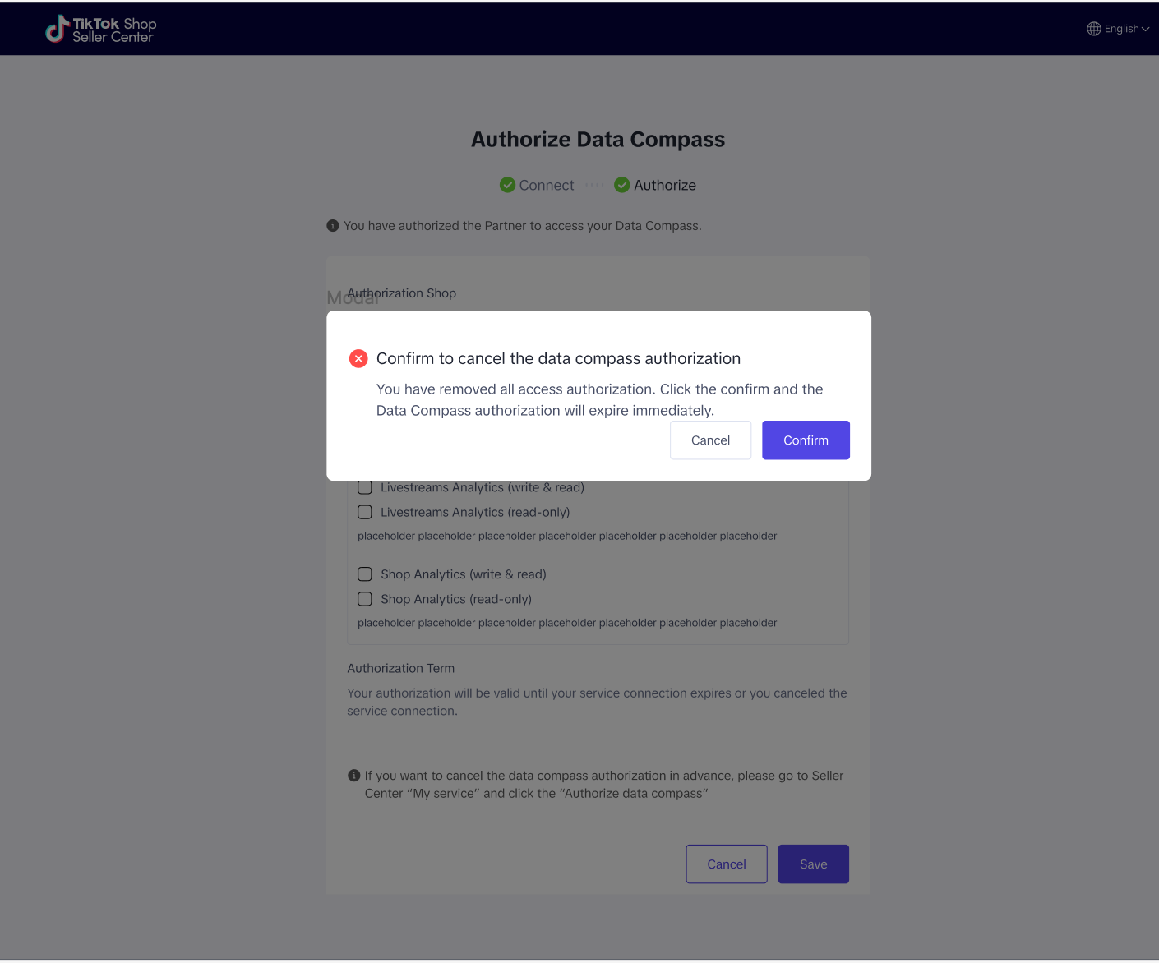Click the green Authorize step checkmark
This screenshot has height=963, width=1159.
(622, 185)
